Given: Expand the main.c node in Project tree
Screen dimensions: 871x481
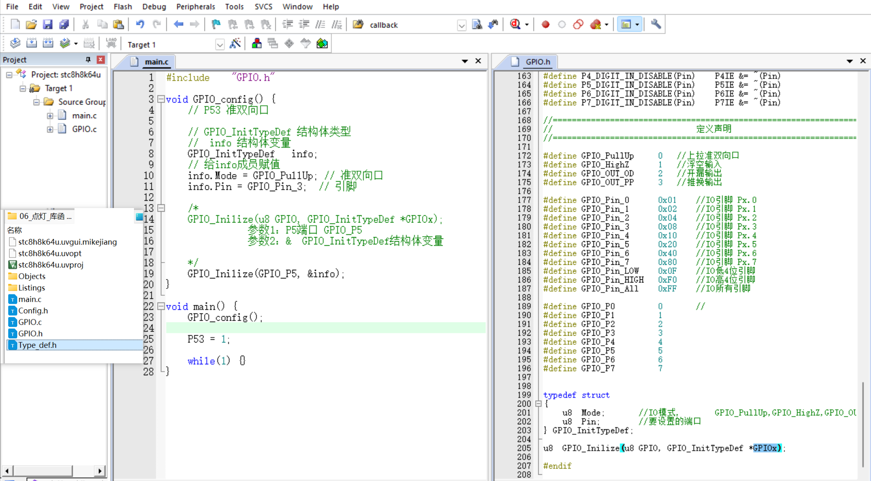Looking at the screenshot, I should click(x=50, y=116).
